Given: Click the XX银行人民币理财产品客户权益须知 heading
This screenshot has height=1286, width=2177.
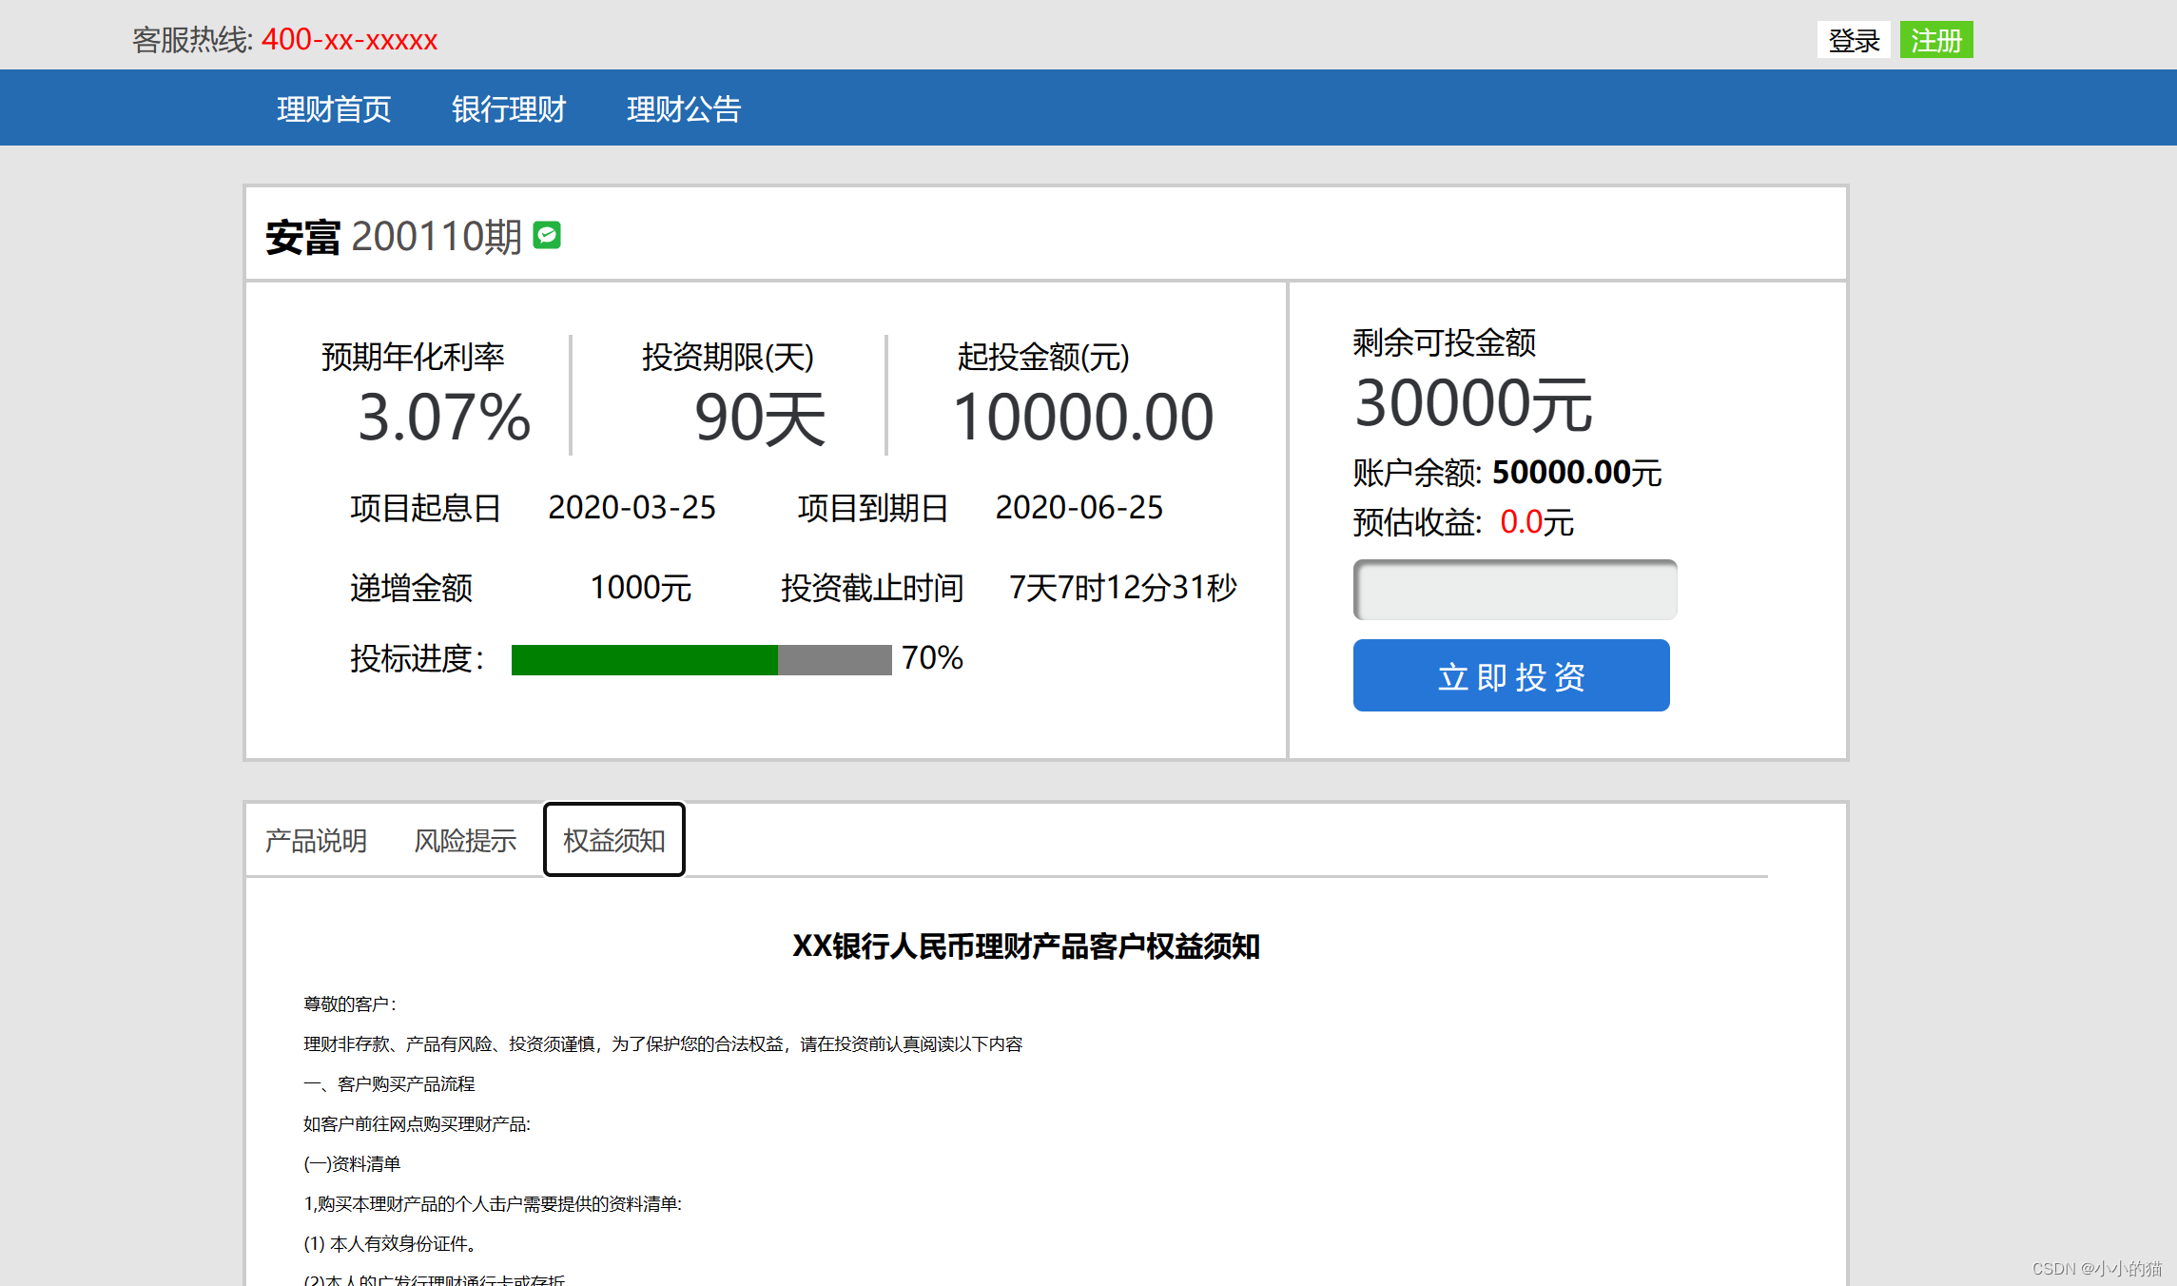Looking at the screenshot, I should [x=1025, y=946].
